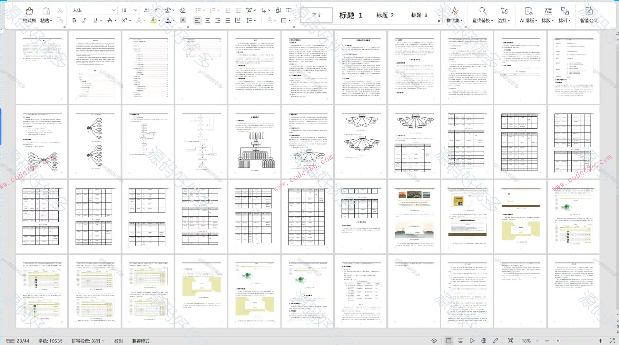Click the first page thumbnail in top-left
The width and height of the screenshot is (619, 345).
click(x=42, y=67)
